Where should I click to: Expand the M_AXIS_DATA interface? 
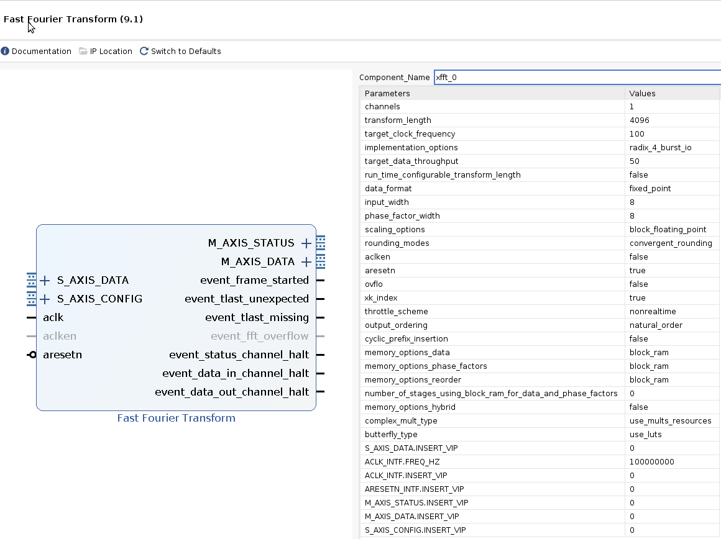(x=306, y=261)
